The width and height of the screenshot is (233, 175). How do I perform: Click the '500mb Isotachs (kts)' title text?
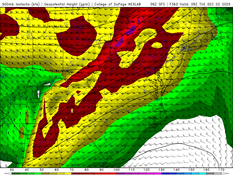[21, 4]
